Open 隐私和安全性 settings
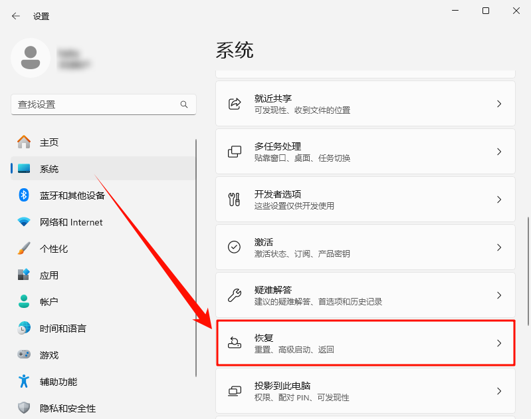 click(103, 408)
